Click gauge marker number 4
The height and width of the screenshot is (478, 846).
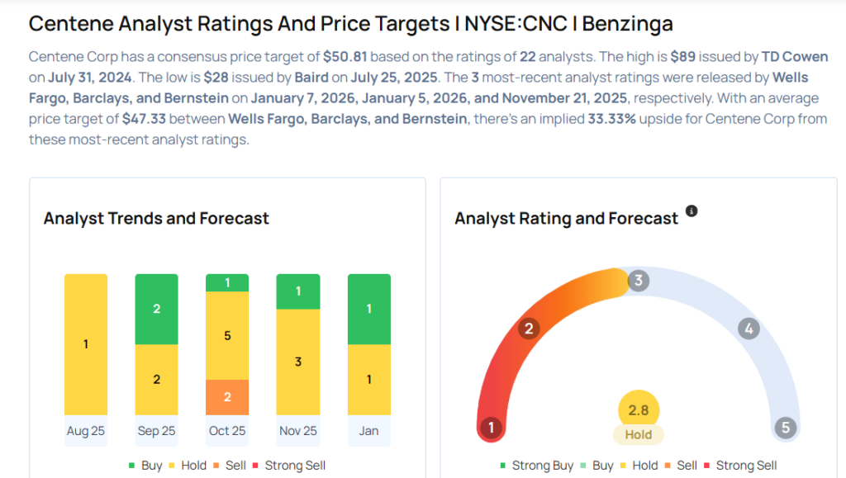pos(748,329)
